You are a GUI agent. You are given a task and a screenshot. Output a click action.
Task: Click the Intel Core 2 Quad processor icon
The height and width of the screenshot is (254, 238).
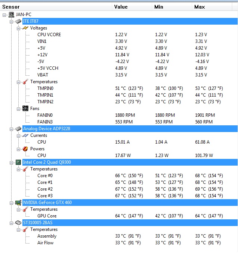point(18,162)
